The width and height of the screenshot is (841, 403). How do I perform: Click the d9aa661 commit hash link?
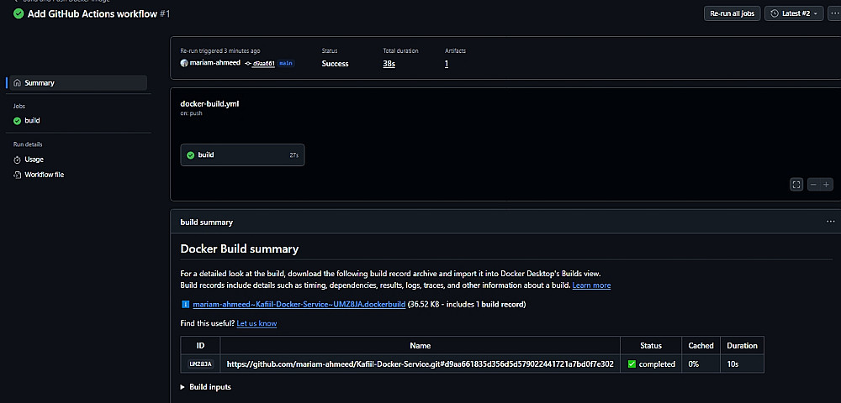coord(262,64)
